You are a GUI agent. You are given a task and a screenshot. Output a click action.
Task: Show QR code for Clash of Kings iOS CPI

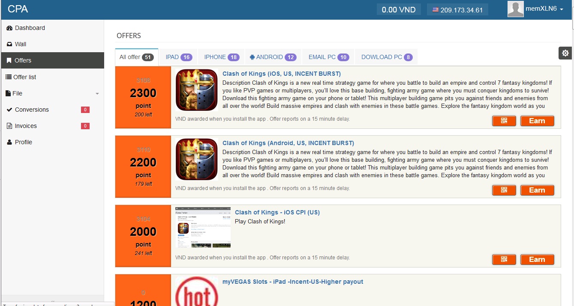504,260
